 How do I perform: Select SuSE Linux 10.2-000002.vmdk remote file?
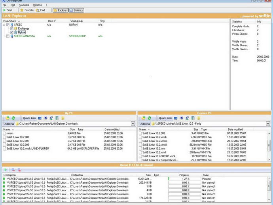159,156
